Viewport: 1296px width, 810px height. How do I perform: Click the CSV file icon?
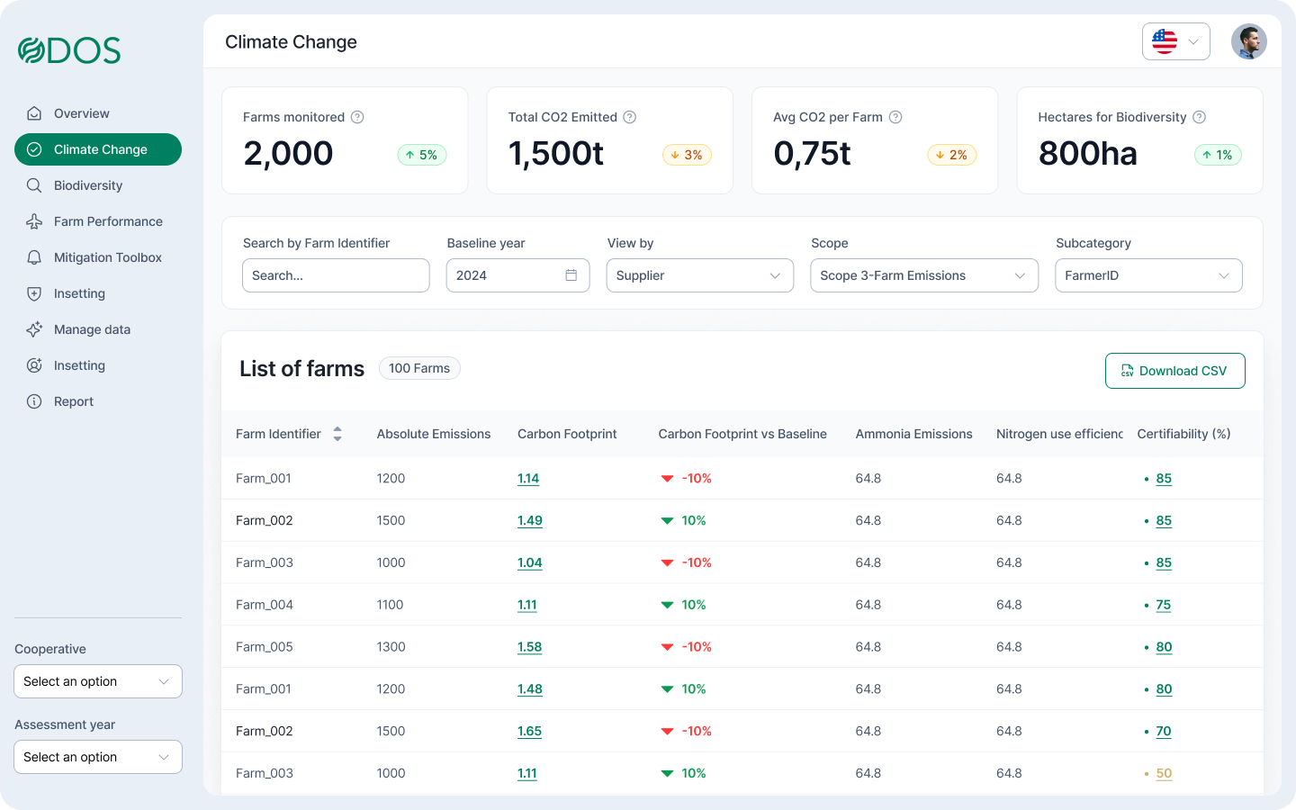[x=1127, y=371]
